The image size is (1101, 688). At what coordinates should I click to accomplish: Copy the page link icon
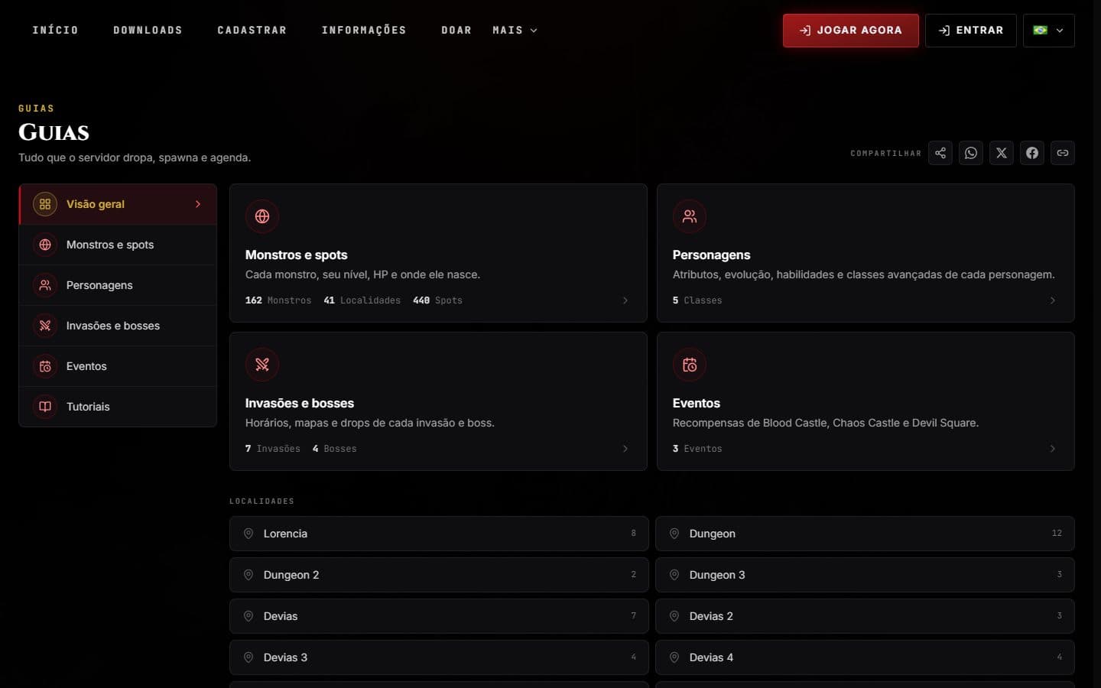pos(1063,153)
